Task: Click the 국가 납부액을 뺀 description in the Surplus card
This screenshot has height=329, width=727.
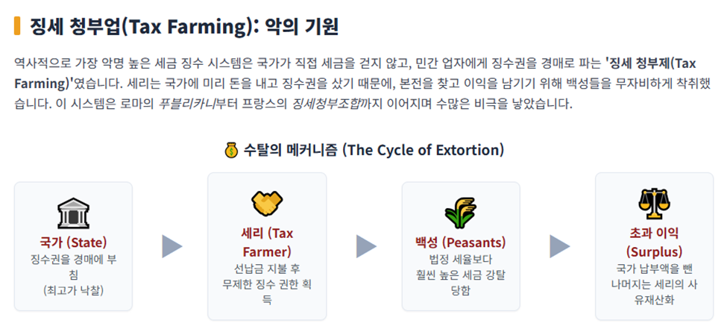Action: tap(654, 269)
